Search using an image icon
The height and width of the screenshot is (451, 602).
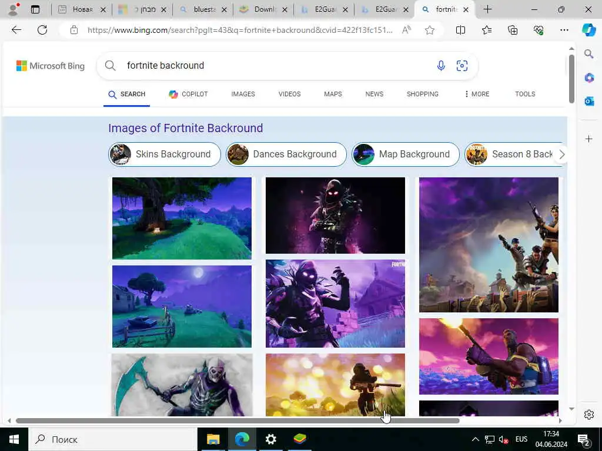(x=462, y=66)
